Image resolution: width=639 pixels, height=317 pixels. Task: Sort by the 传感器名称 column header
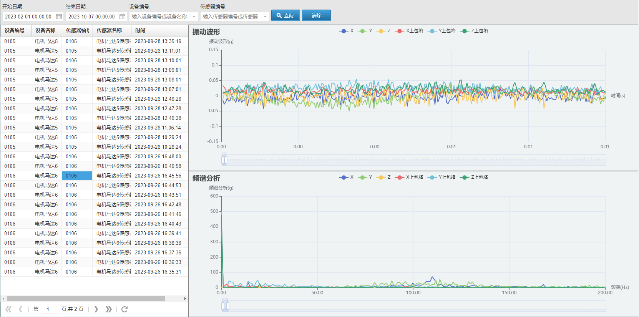[112, 30]
